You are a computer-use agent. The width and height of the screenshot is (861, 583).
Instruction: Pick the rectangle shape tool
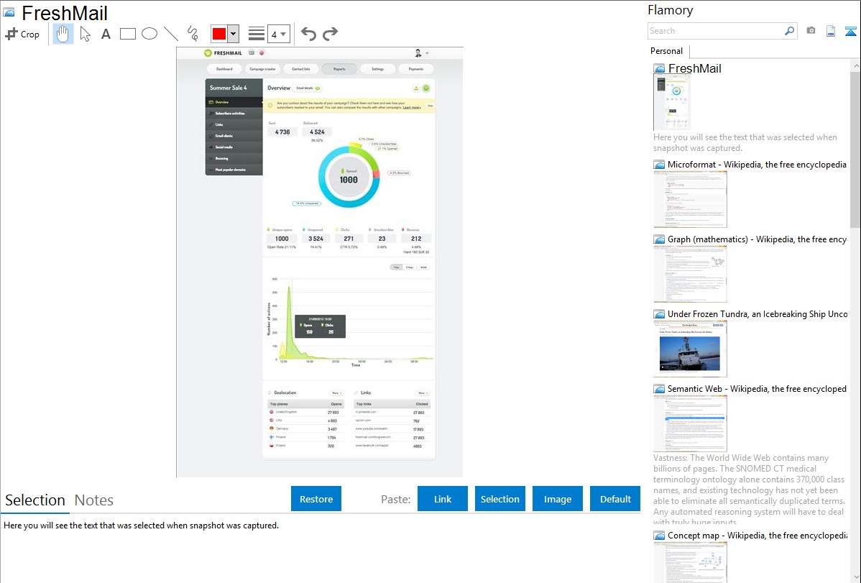tap(127, 34)
